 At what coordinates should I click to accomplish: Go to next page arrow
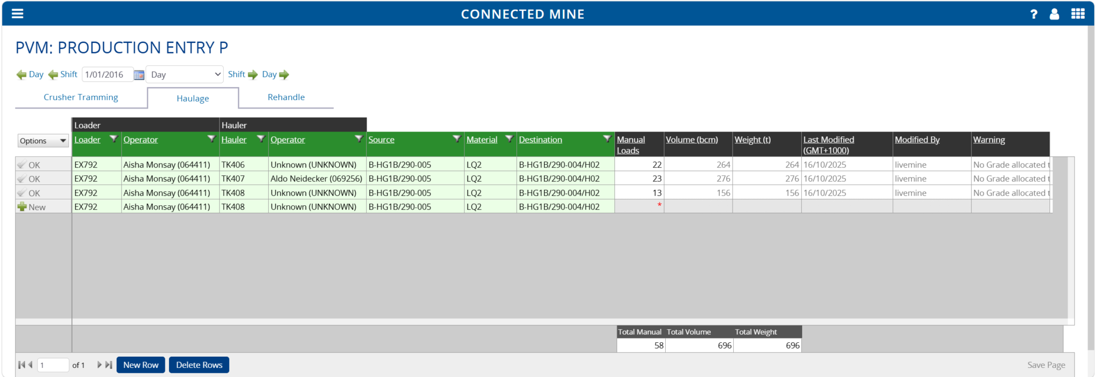coord(99,365)
